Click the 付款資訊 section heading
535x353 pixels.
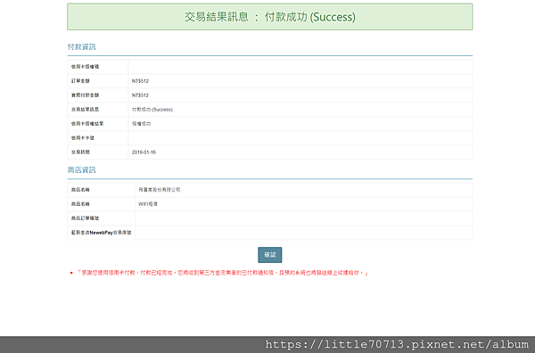point(81,46)
